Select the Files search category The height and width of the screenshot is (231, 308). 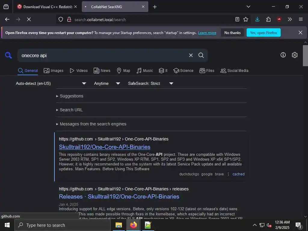click(x=207, y=71)
